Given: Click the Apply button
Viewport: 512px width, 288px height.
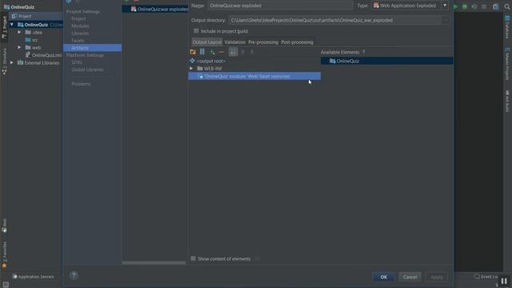Looking at the screenshot, I should (437, 277).
